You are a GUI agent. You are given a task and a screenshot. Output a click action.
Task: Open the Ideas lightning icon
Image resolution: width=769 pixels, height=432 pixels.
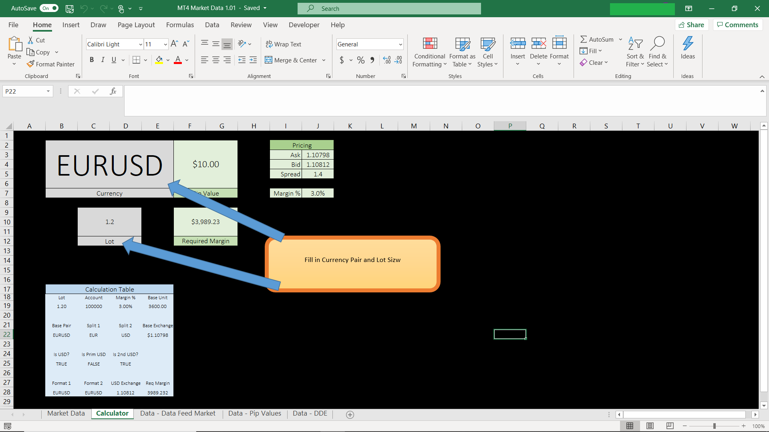point(687,44)
